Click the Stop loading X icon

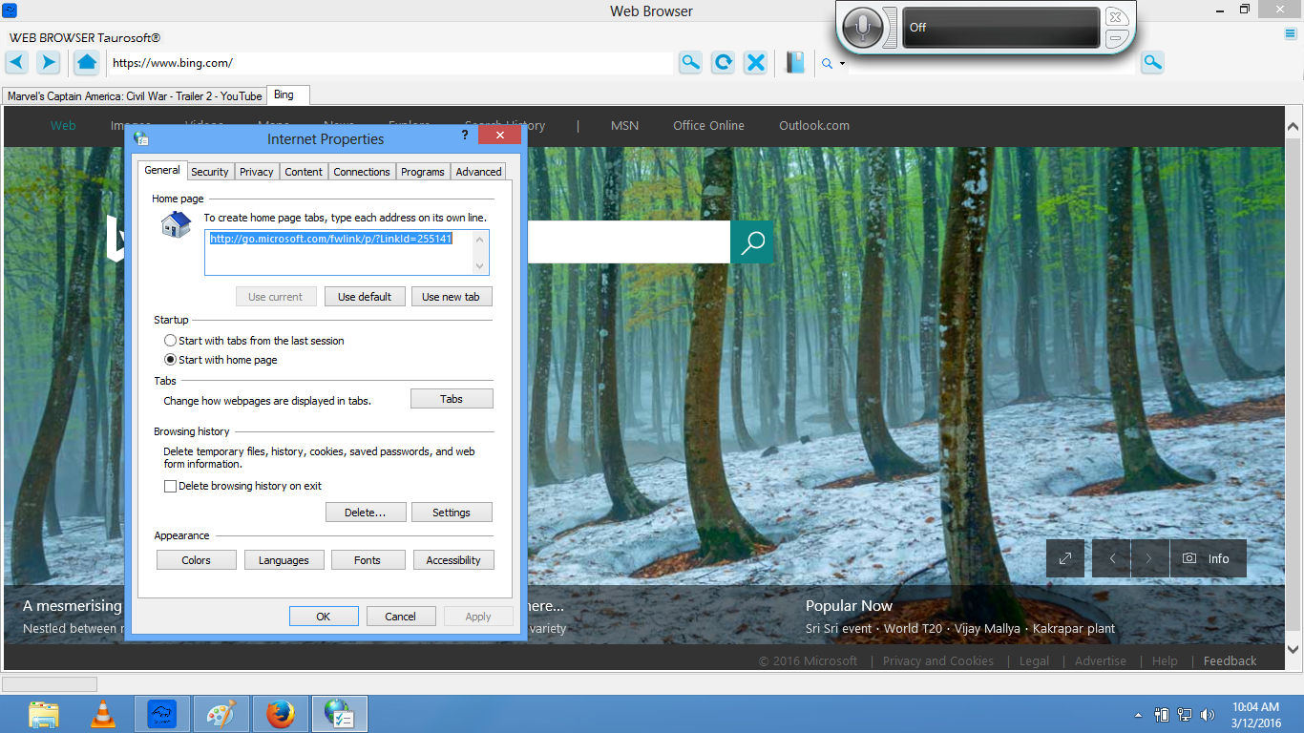point(755,63)
